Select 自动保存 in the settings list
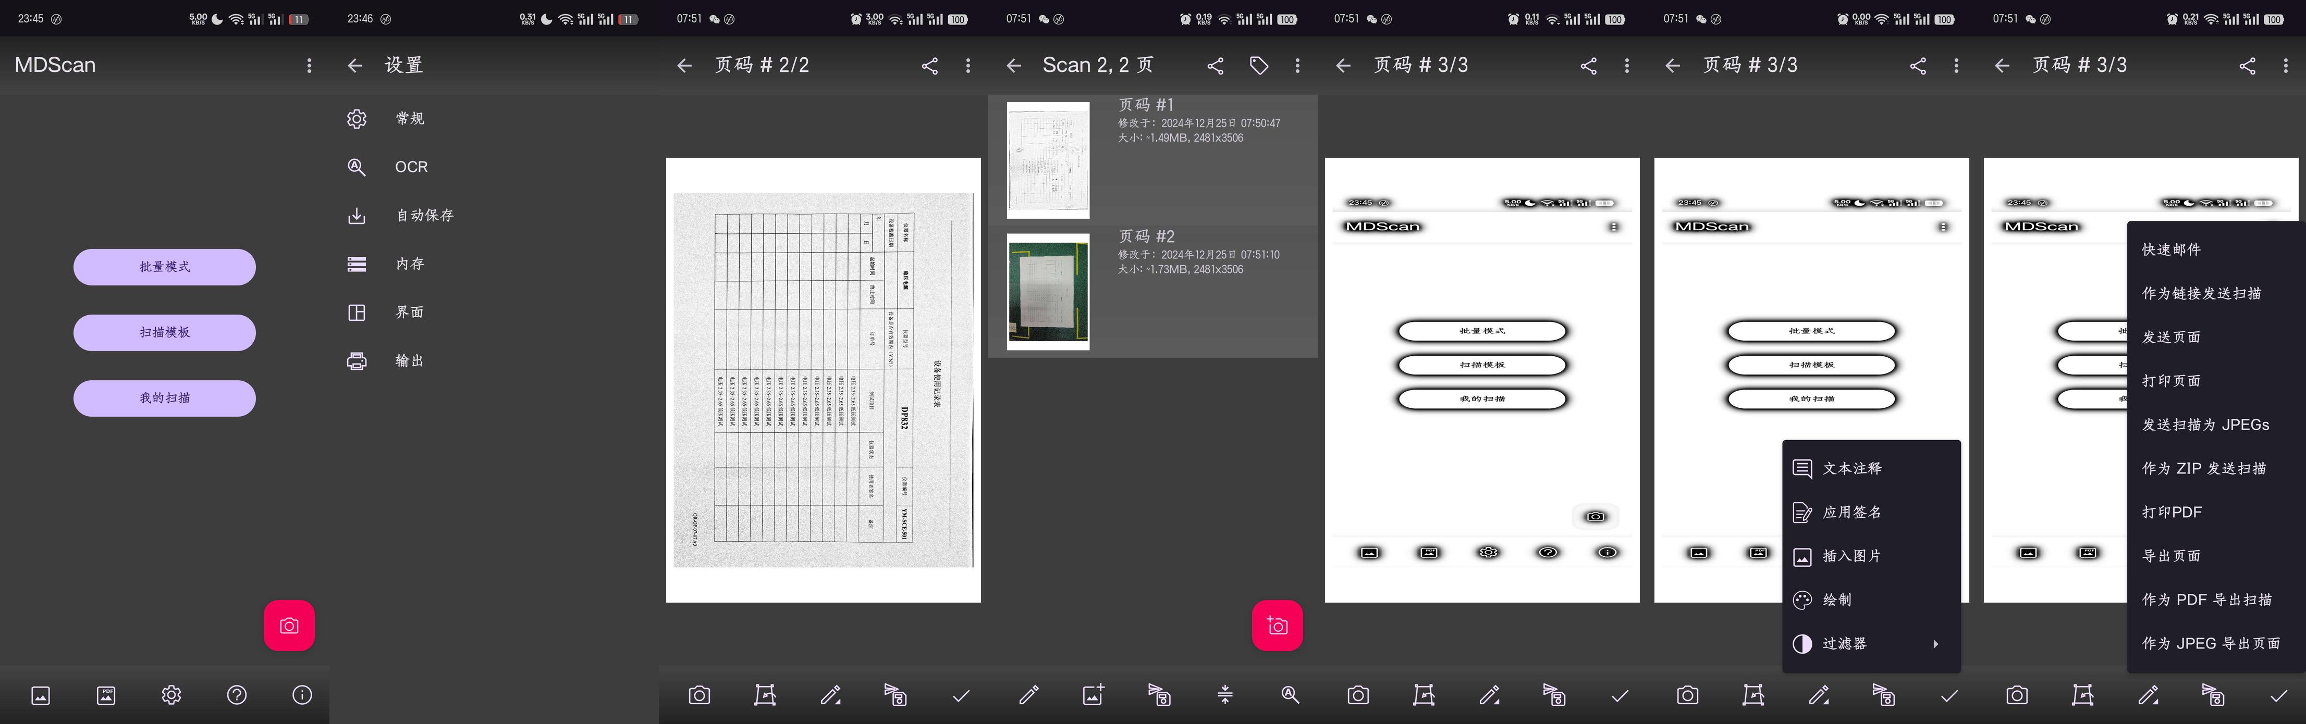 (x=424, y=216)
